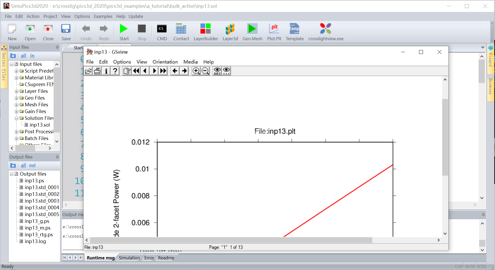
Task: Launch crosslightview.exe from toolbar
Action: [326, 29]
